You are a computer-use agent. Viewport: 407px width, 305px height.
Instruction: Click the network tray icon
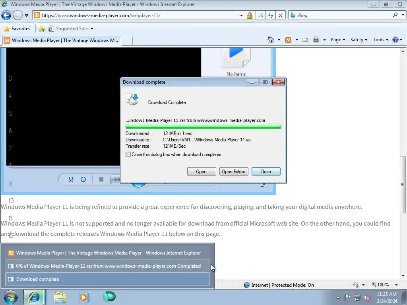tap(357, 298)
